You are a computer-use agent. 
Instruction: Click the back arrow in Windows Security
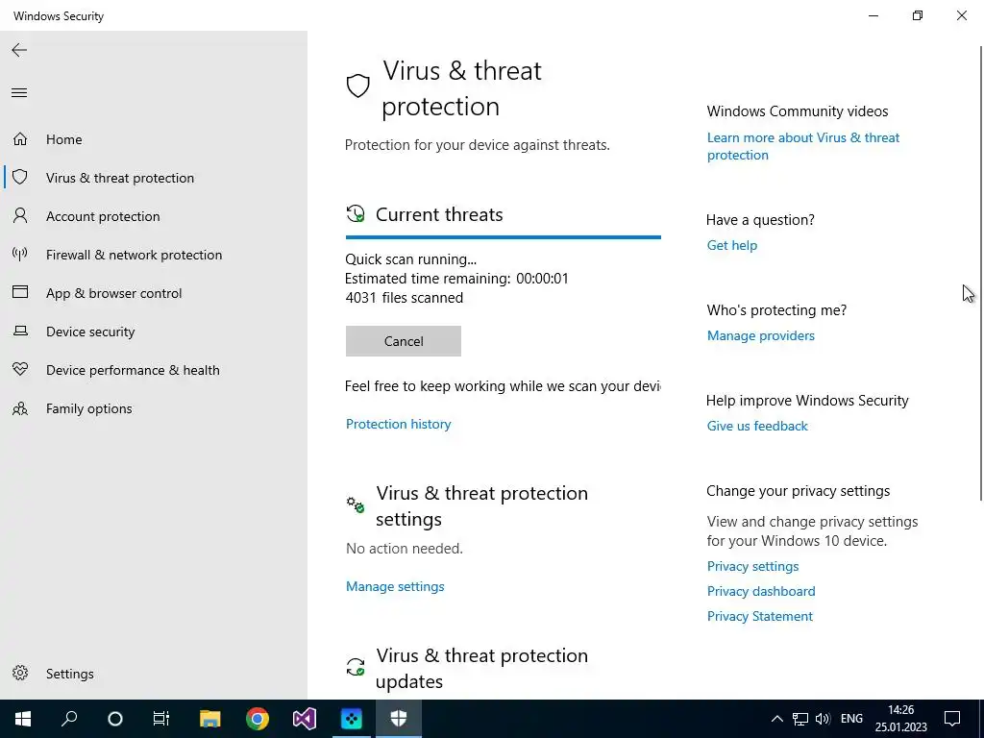[x=19, y=50]
